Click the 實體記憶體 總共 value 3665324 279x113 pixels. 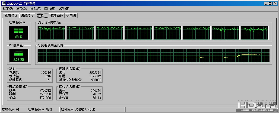tap(95, 73)
